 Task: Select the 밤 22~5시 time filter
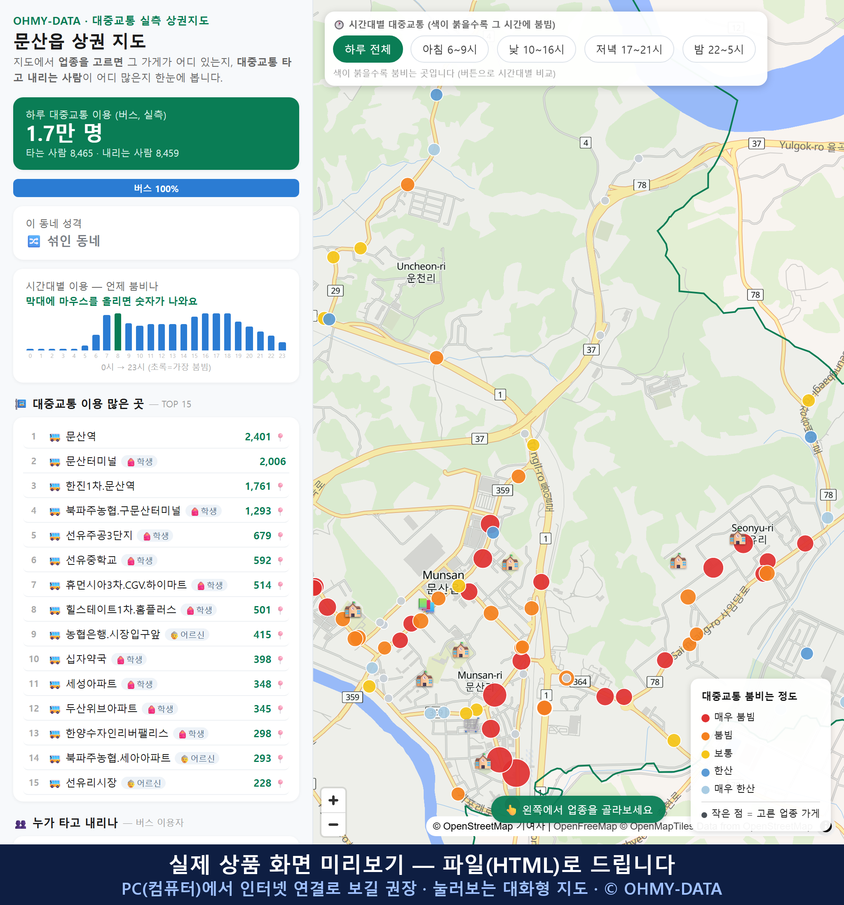[719, 49]
